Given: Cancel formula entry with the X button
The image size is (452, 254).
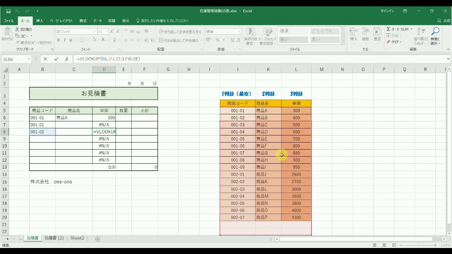Looking at the screenshot, I should pos(46,59).
